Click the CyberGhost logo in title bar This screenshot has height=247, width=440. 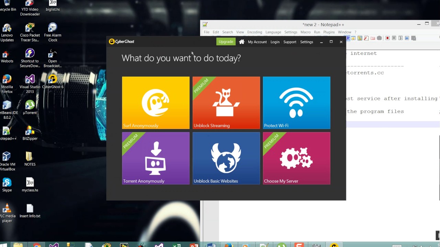pos(122,42)
